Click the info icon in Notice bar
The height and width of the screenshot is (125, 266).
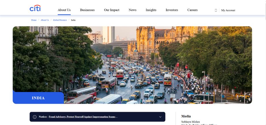pos(35,117)
